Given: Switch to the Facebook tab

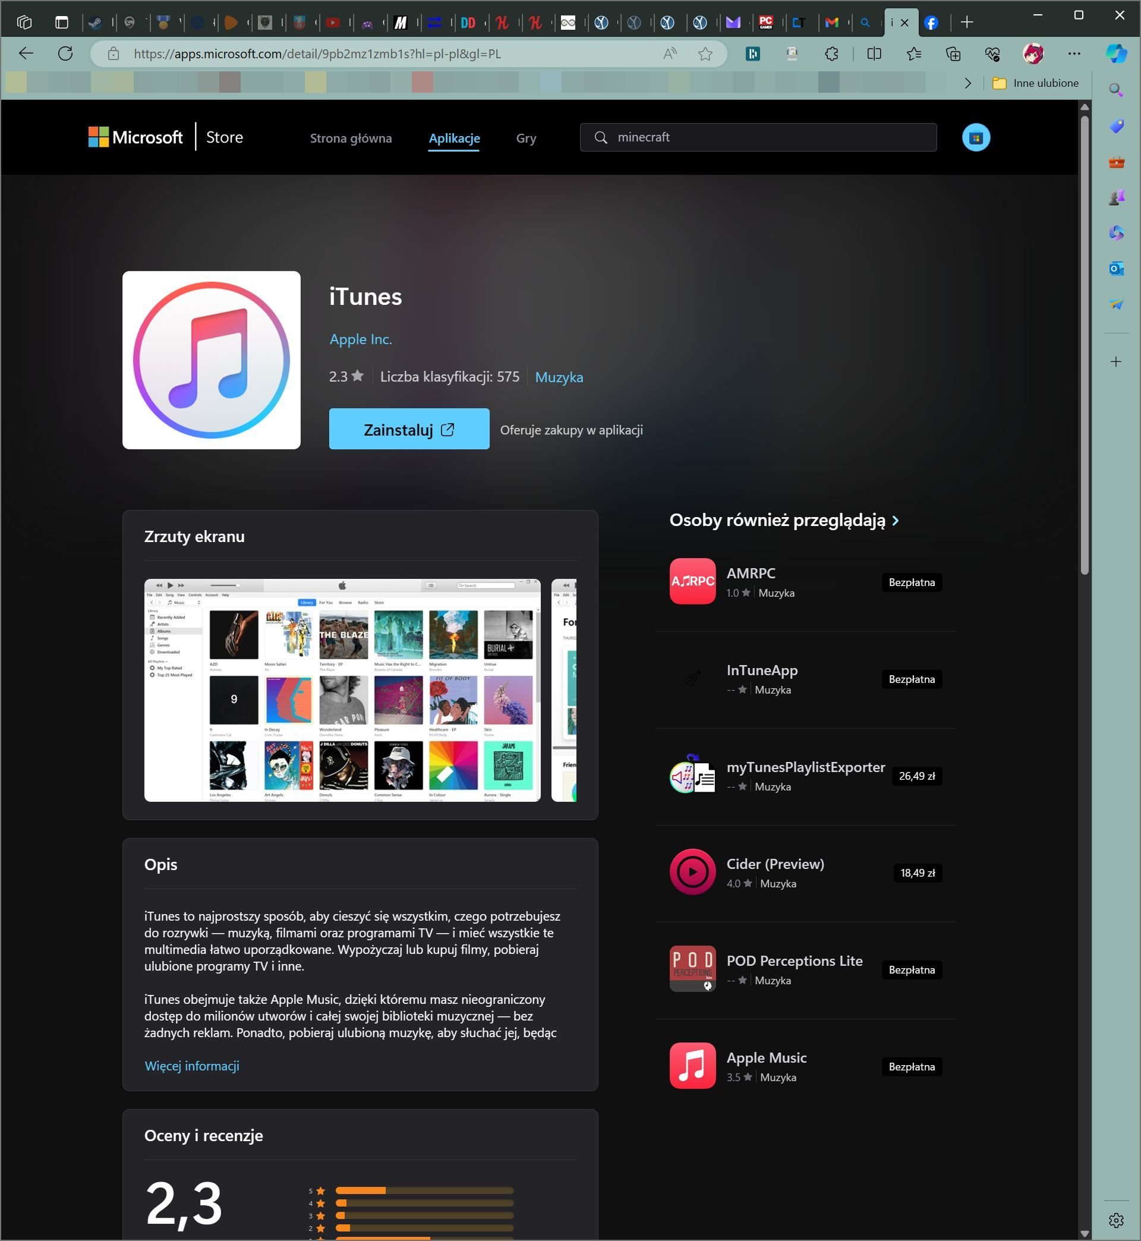Looking at the screenshot, I should point(931,23).
